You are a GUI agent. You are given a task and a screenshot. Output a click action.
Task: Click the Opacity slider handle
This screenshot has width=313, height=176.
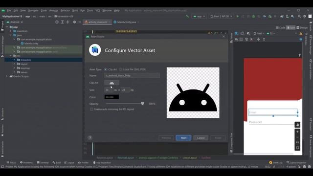point(142,104)
